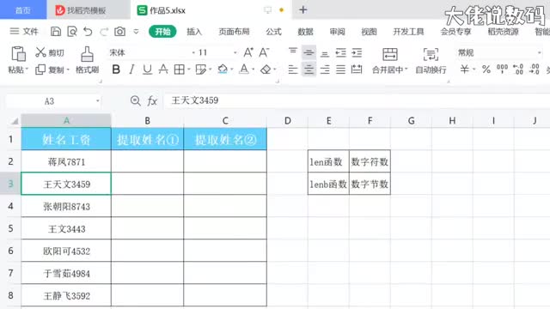
Task: Switch to the 视图 tab
Action: (369, 32)
